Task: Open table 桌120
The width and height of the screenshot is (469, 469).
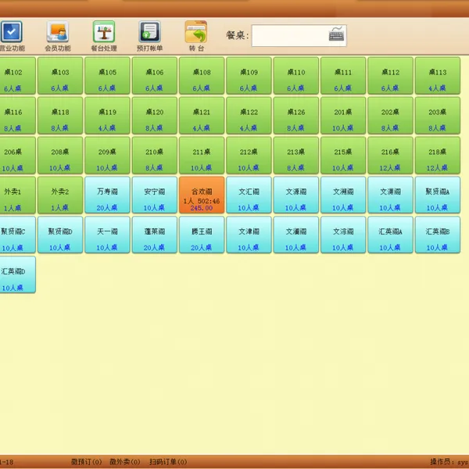Action: click(155, 116)
